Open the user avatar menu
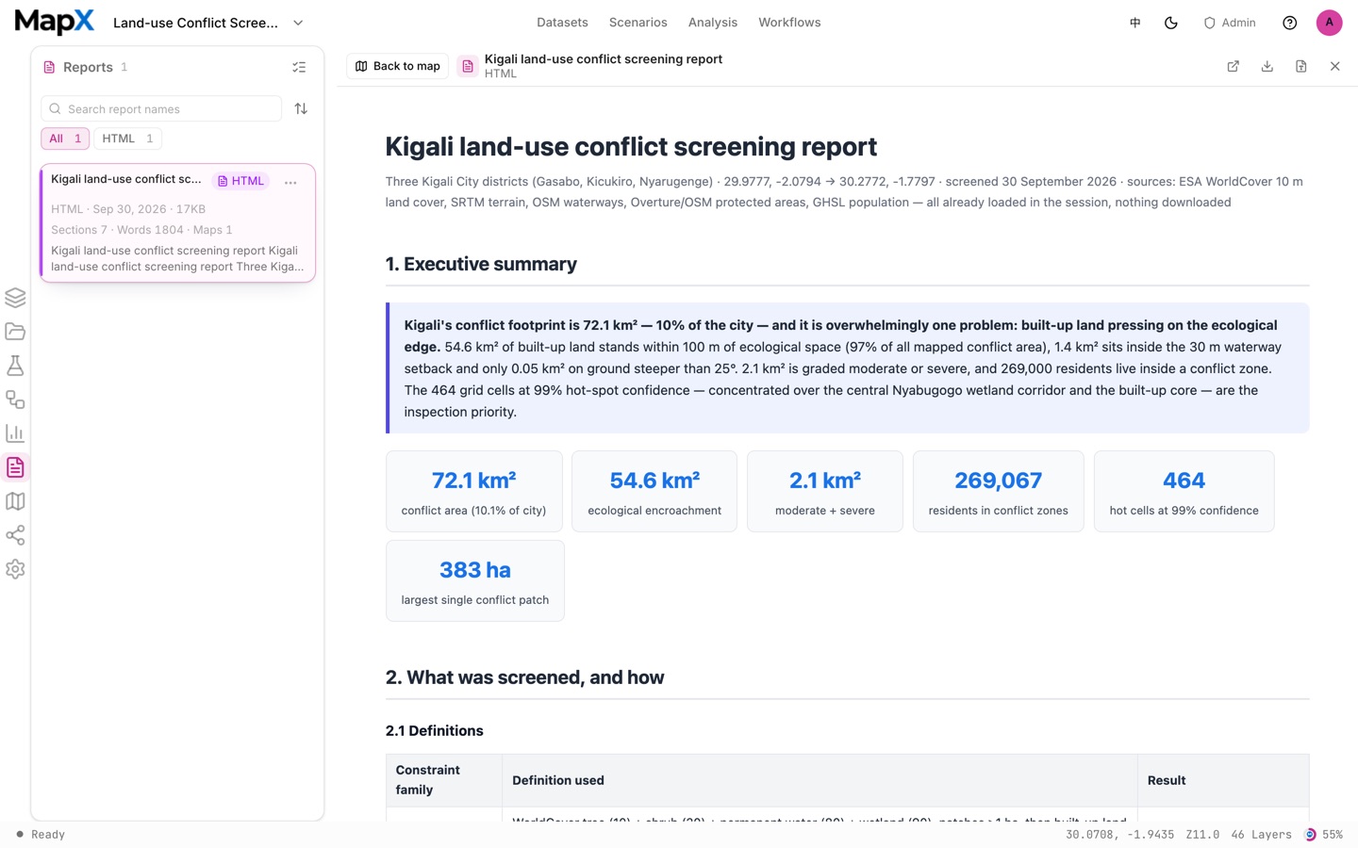Image resolution: width=1358 pixels, height=848 pixels. point(1329,23)
